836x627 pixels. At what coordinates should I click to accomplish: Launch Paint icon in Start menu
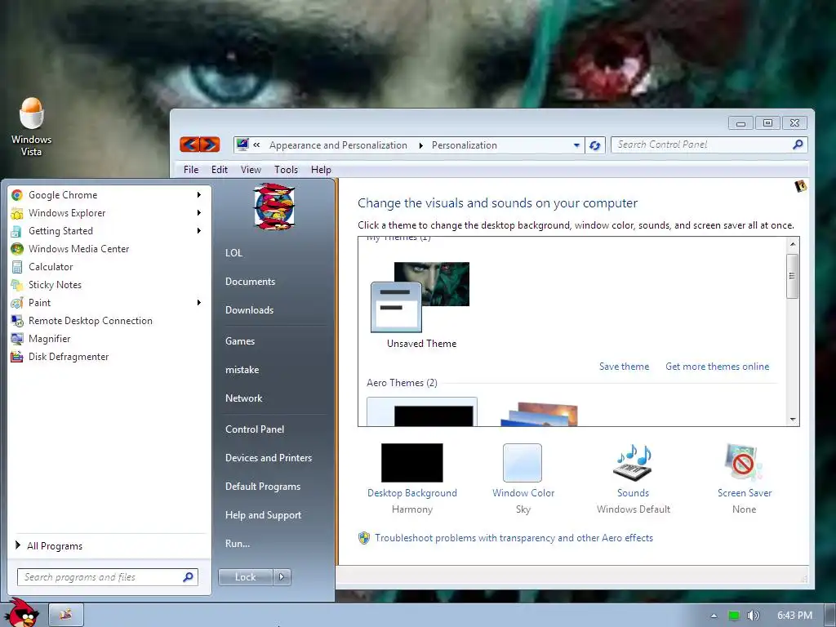(17, 303)
